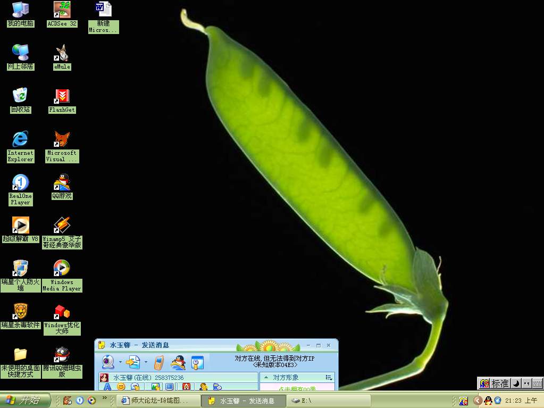The image size is (544, 408).
Task: Toggle the IME punctuation mode button
Action: (526, 383)
